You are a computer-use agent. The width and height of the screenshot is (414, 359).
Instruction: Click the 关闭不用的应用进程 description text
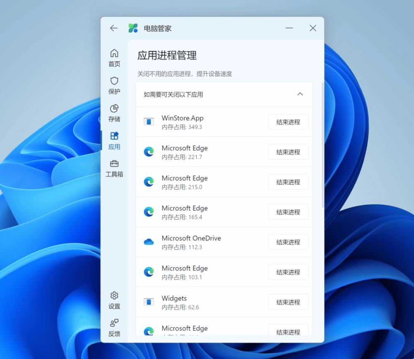point(185,74)
